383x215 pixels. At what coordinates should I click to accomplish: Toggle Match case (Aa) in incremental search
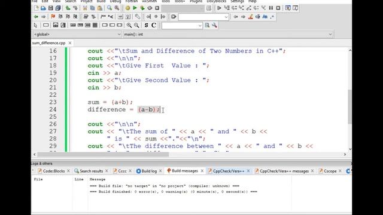click(x=265, y=17)
